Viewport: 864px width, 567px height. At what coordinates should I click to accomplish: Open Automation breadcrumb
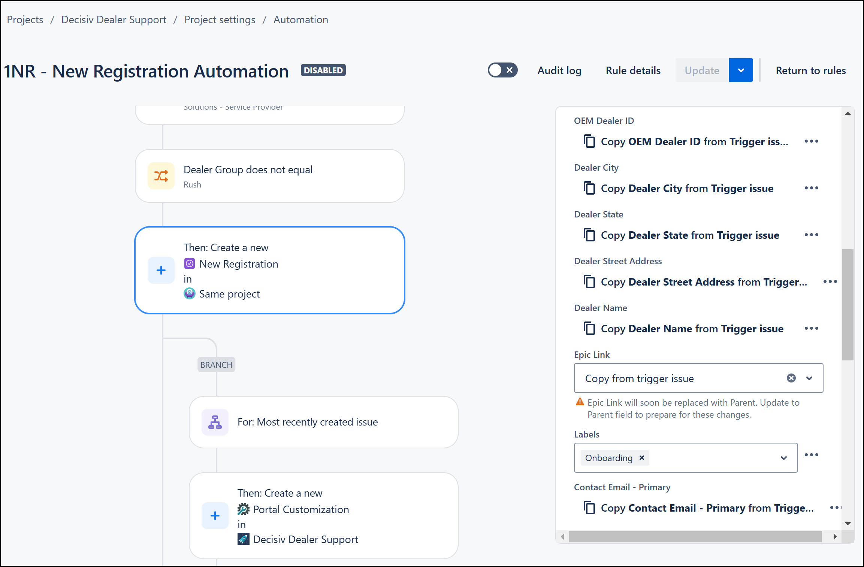tap(301, 19)
